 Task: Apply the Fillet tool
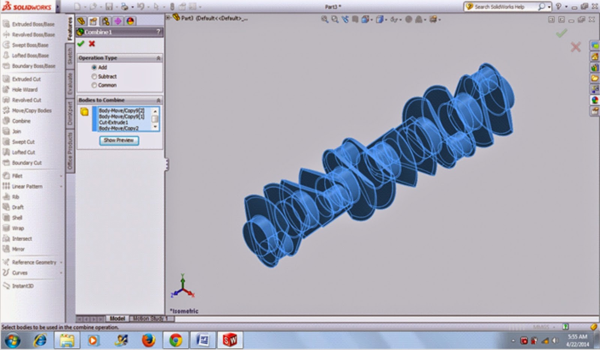(12, 176)
